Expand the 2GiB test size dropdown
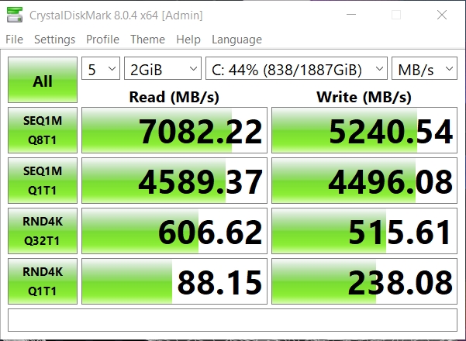 click(162, 70)
